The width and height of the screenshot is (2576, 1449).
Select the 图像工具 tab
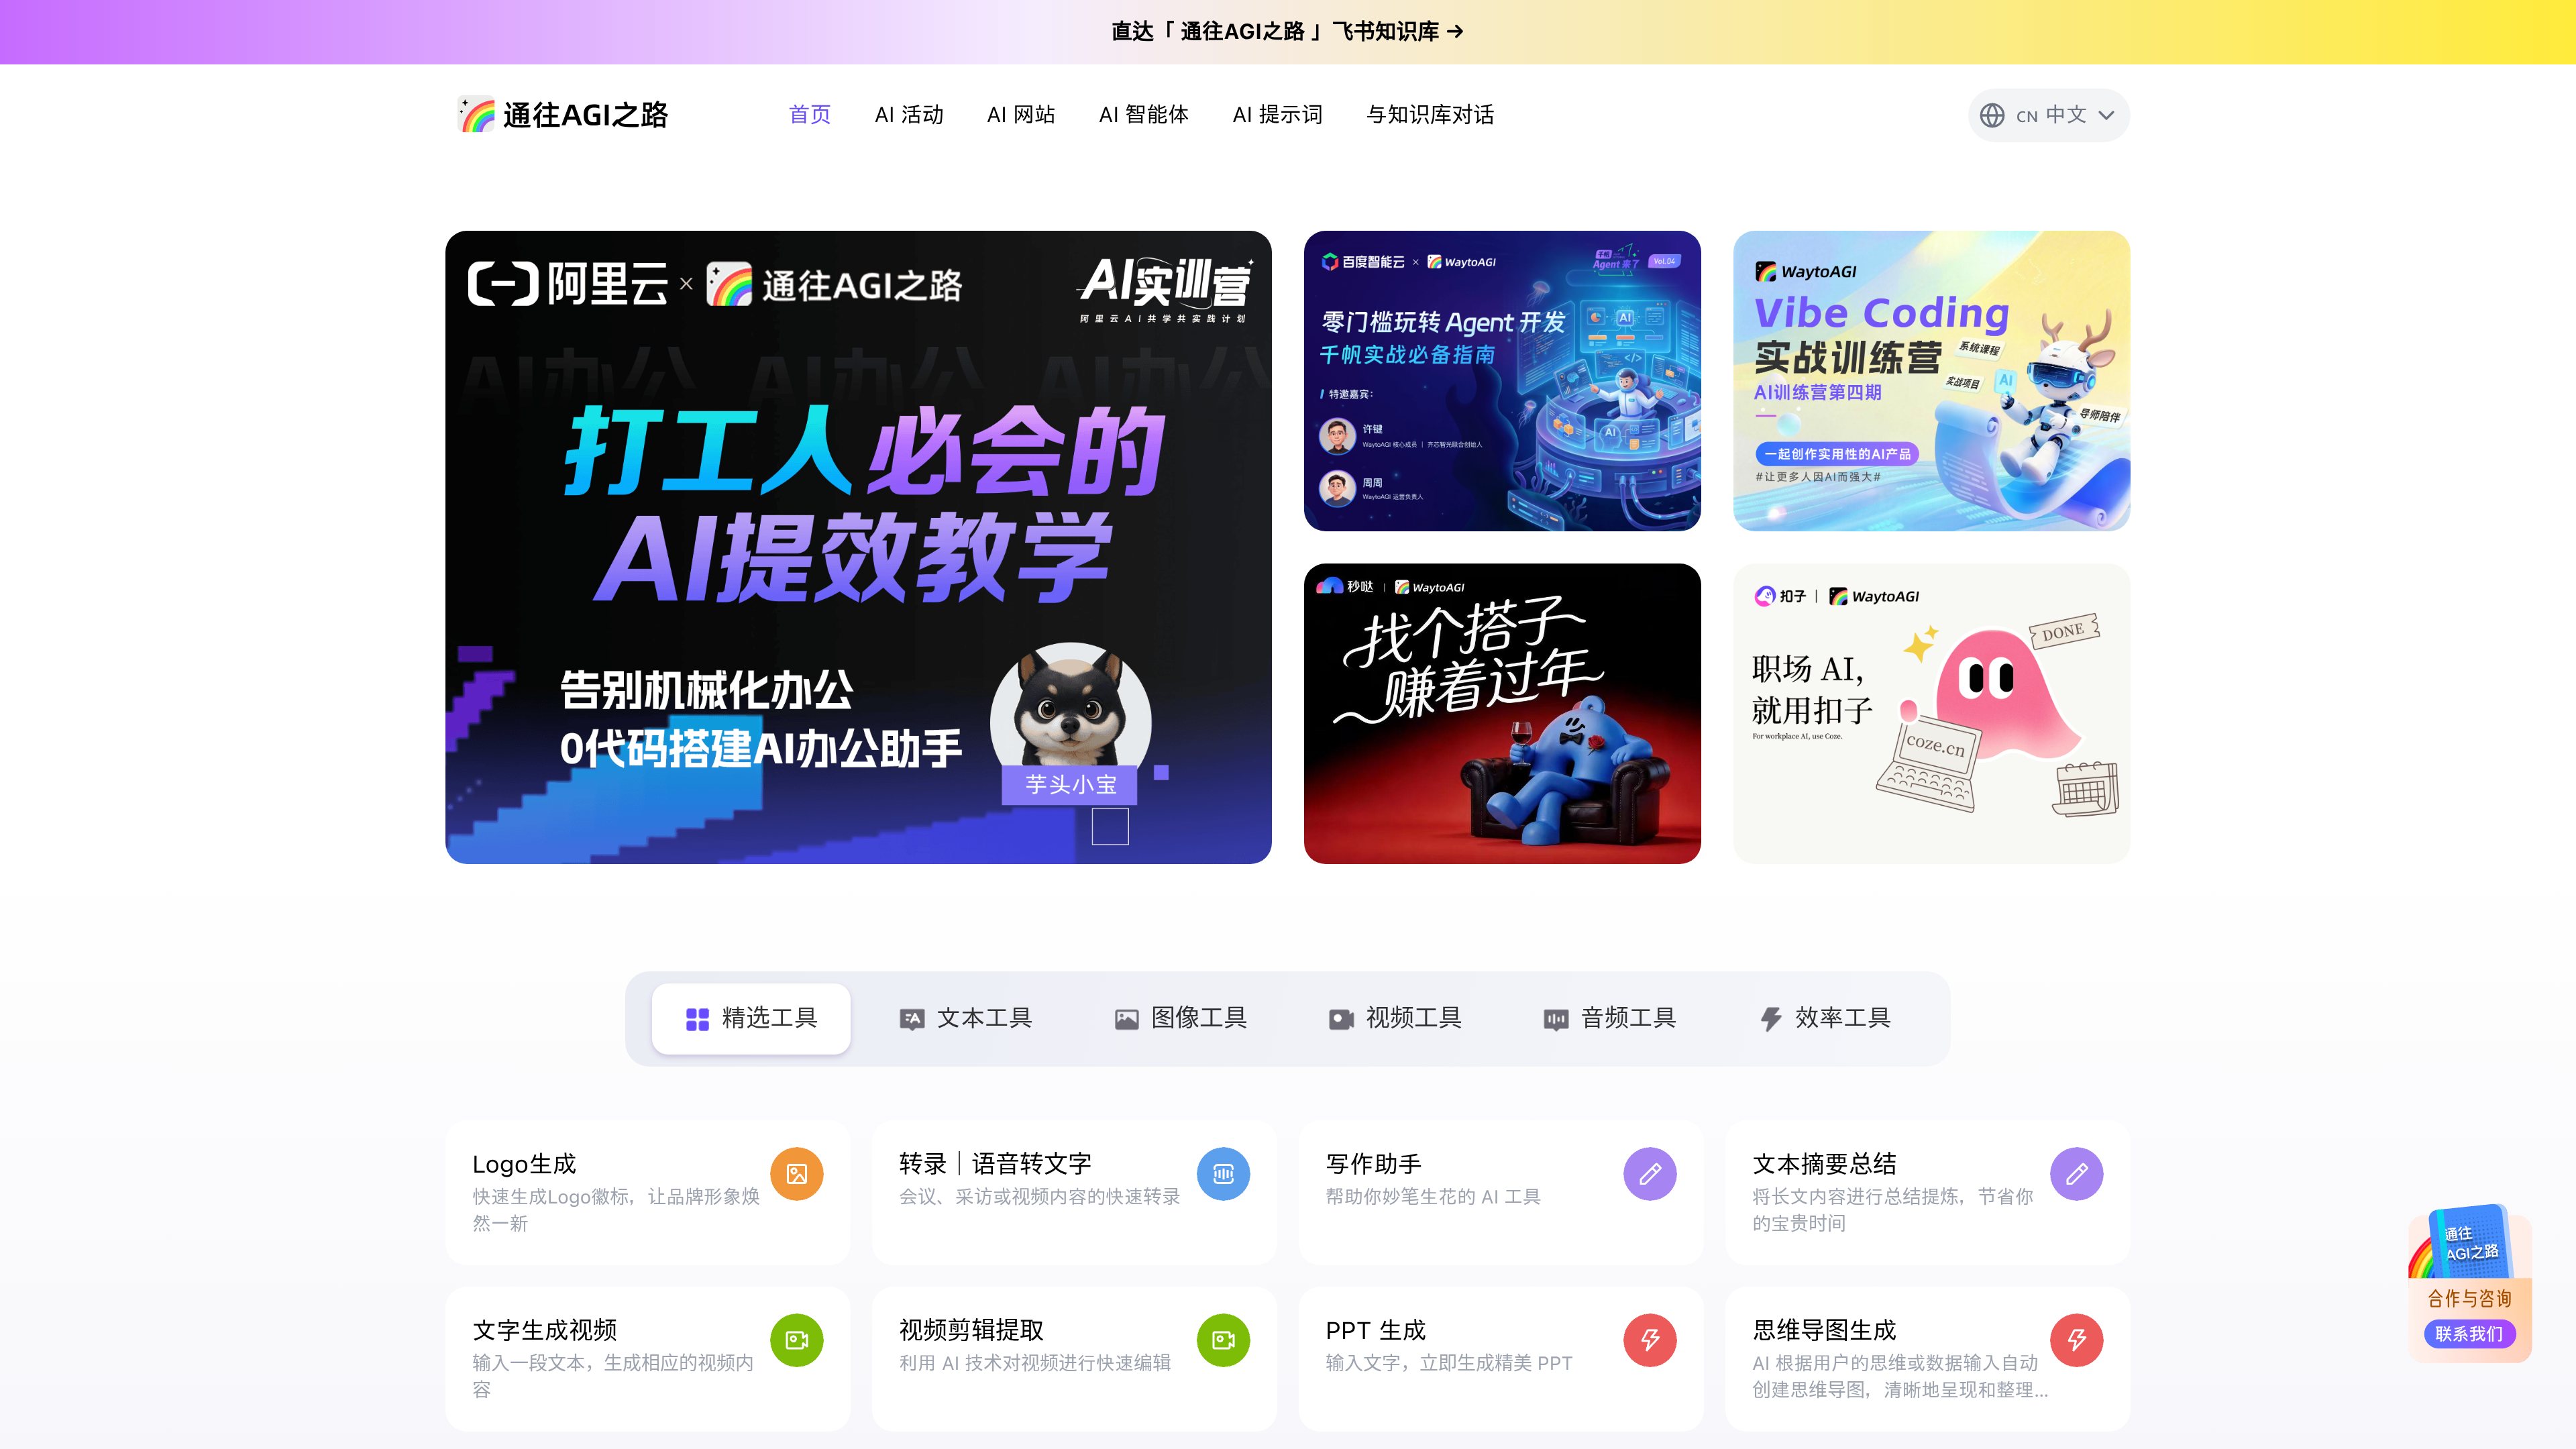coord(1180,1018)
